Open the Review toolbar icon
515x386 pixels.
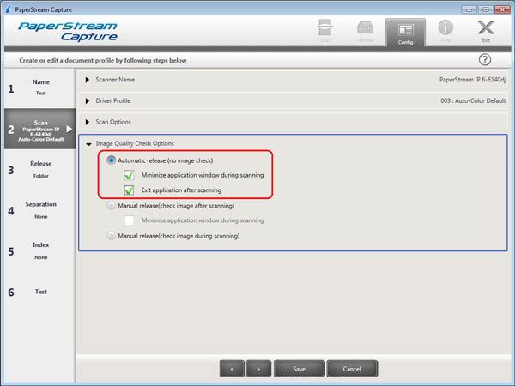point(365,31)
